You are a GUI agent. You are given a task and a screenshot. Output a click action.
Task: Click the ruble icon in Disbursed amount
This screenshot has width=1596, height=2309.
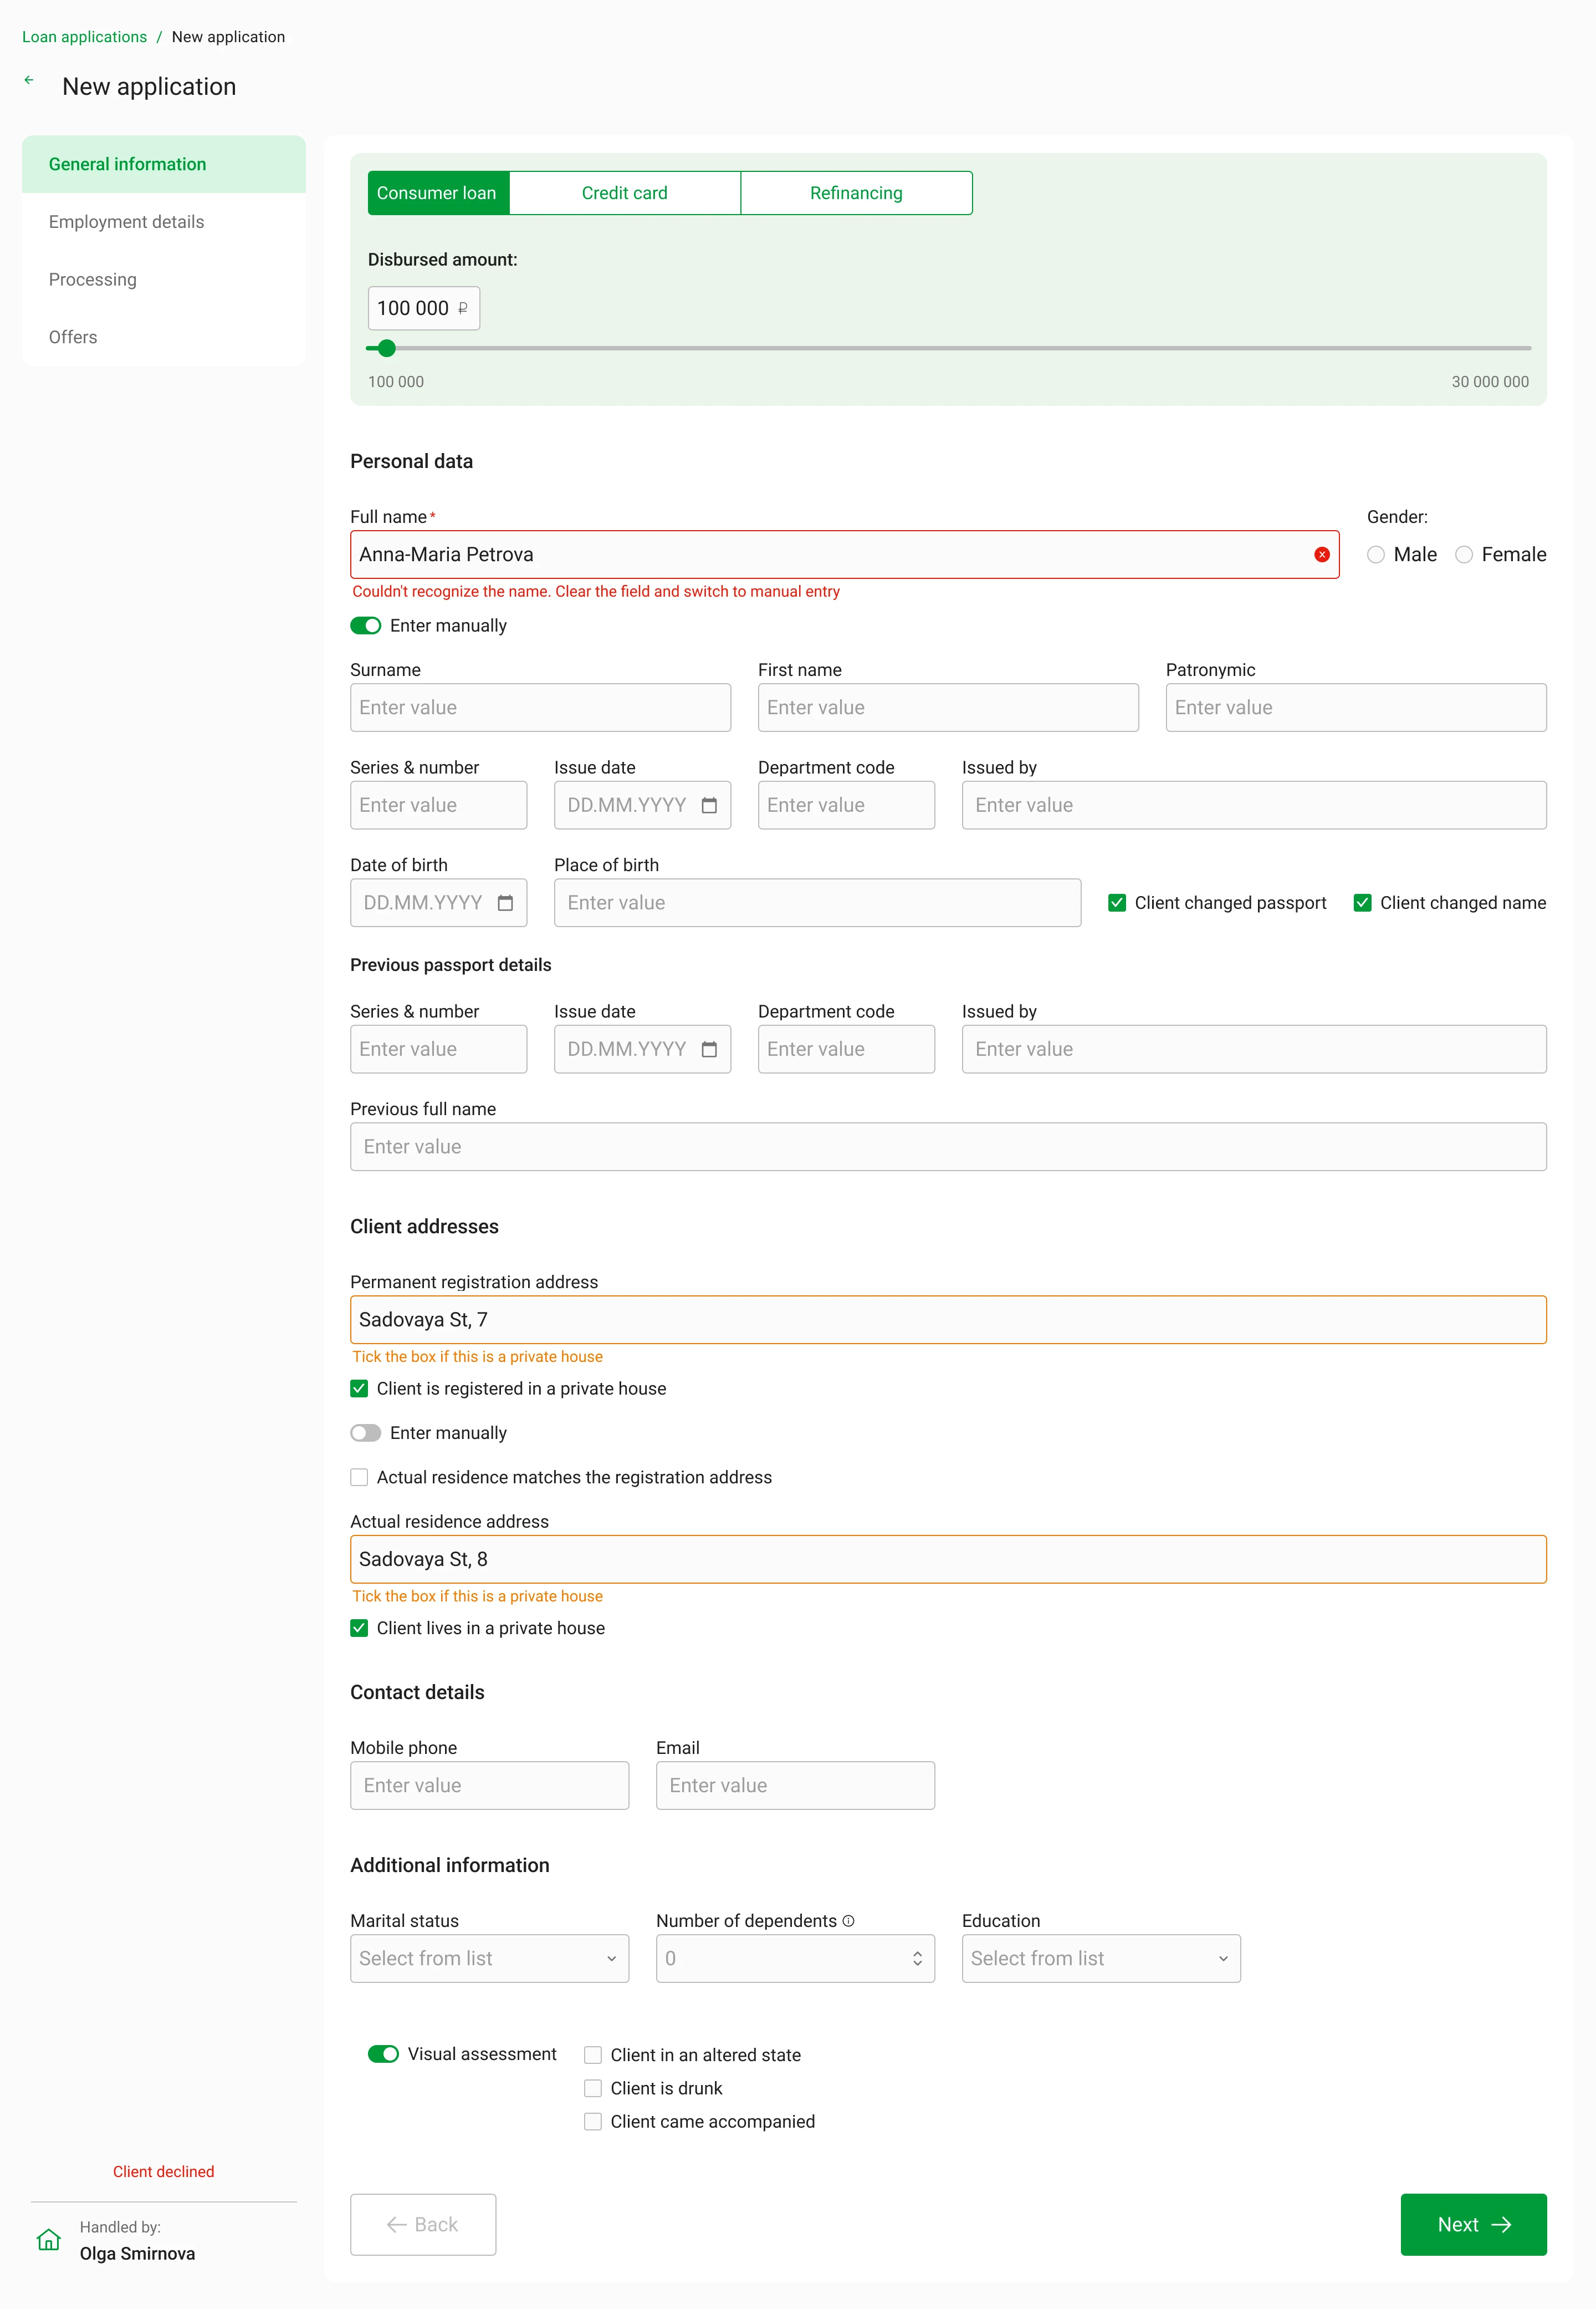click(462, 308)
